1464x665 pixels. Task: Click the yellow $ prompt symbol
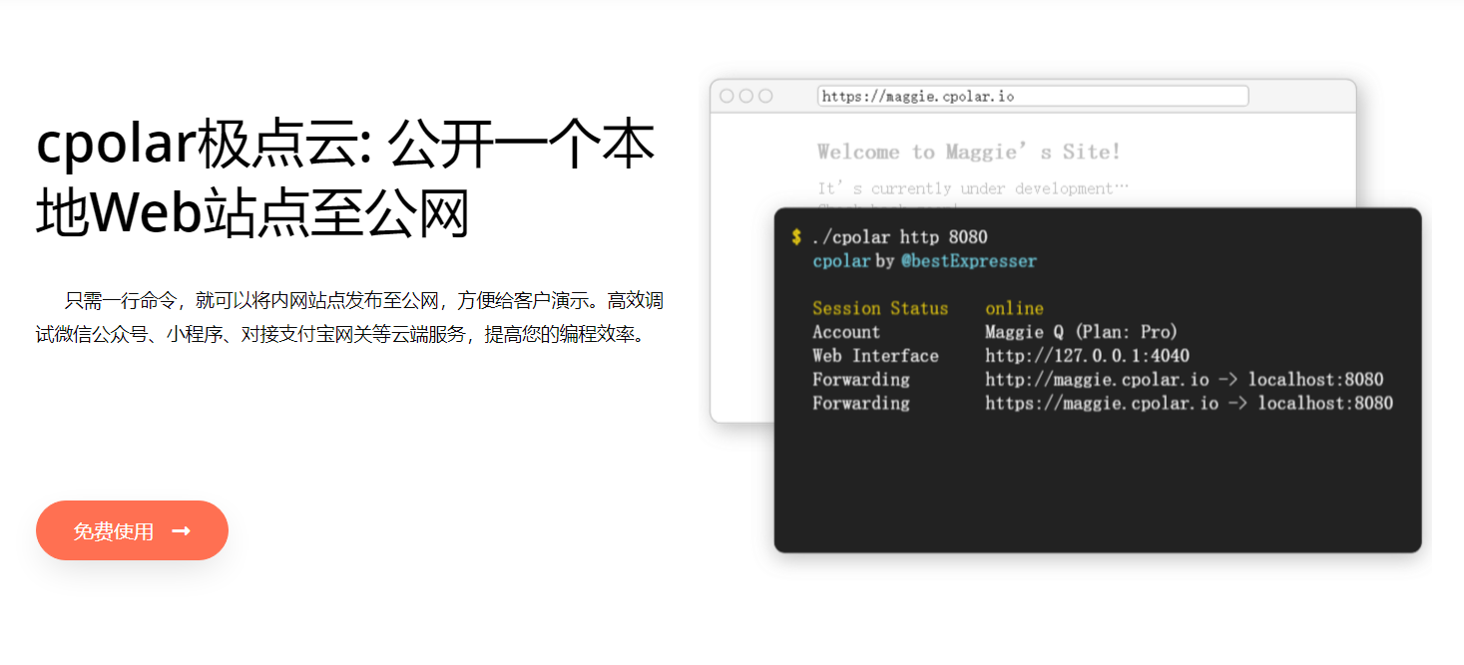pyautogui.click(x=796, y=237)
